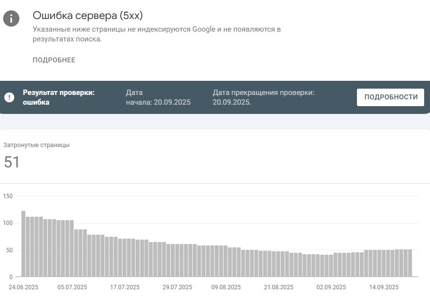Click the 14.09.2025 date label

(x=384, y=287)
